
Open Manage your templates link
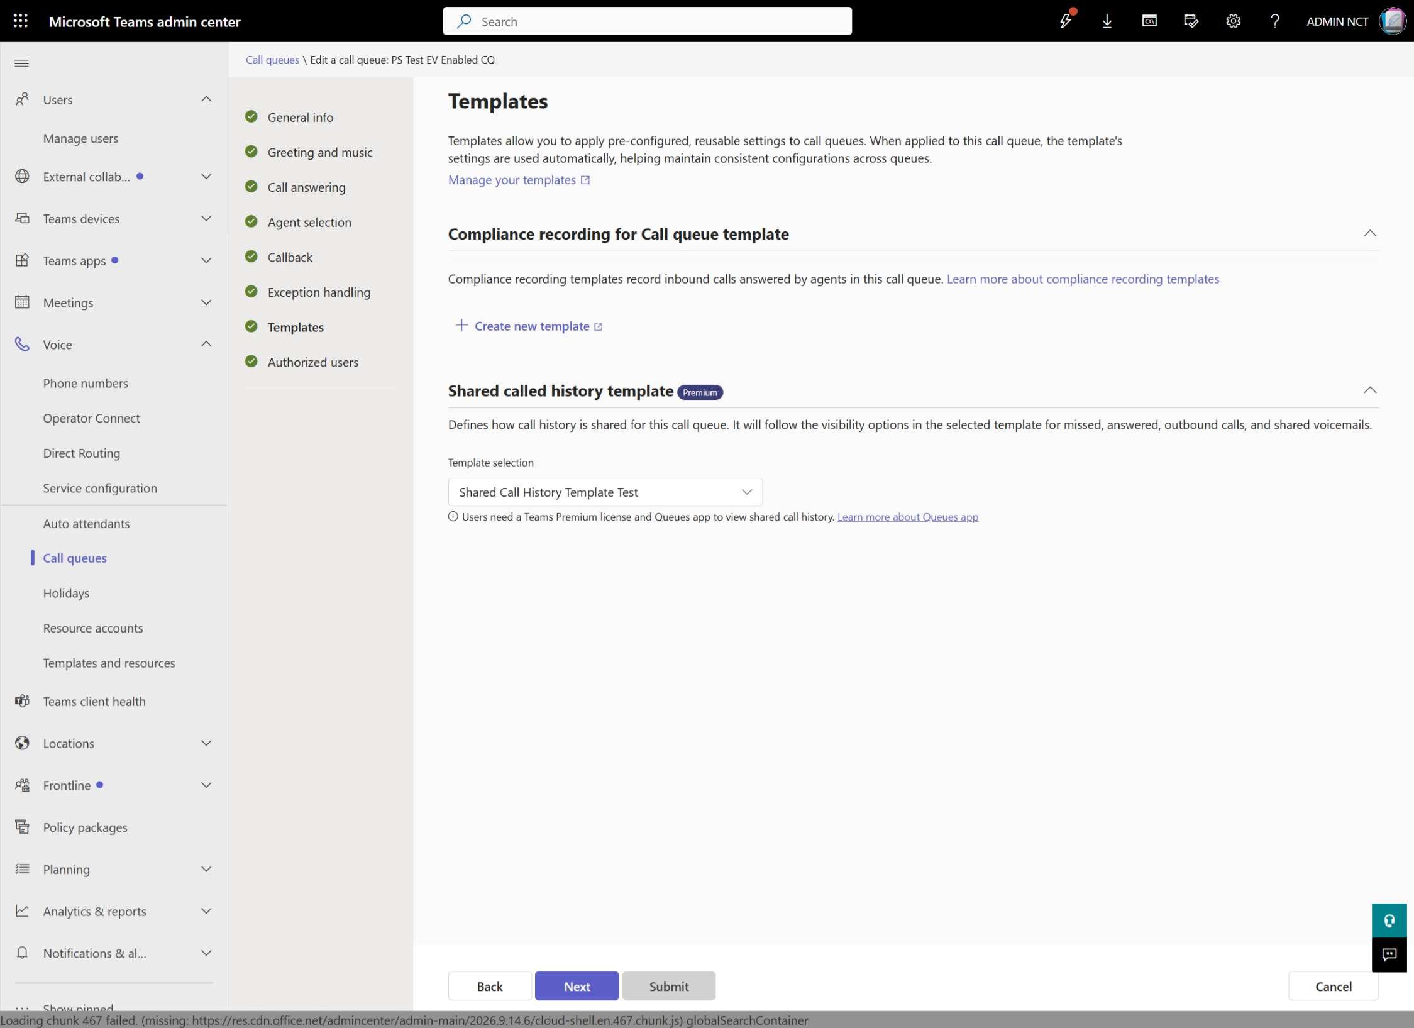[519, 180]
